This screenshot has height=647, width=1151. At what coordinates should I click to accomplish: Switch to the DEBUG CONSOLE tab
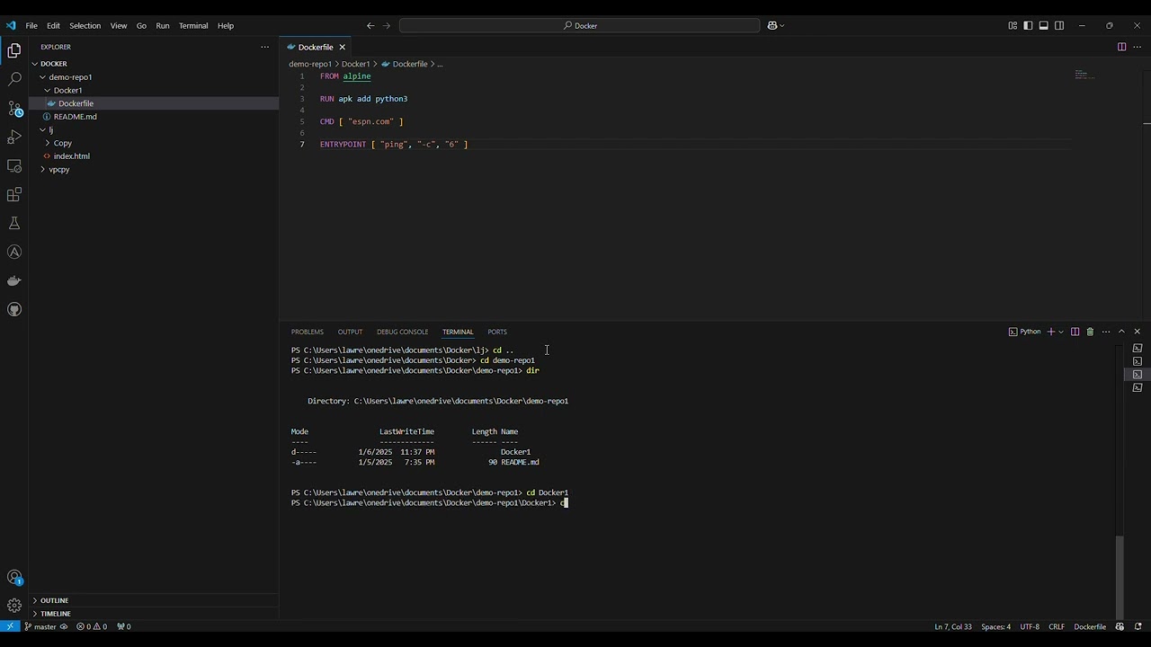(x=402, y=332)
